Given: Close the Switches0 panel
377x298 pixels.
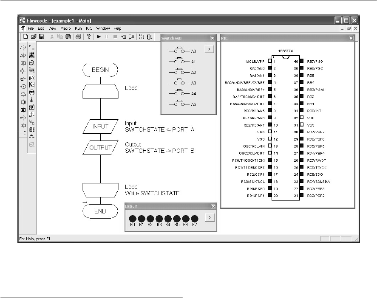Looking at the screenshot, I should (x=213, y=38).
